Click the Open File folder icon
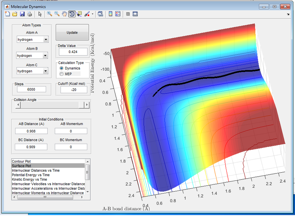The height and width of the screenshot is (216, 295). (15, 14)
